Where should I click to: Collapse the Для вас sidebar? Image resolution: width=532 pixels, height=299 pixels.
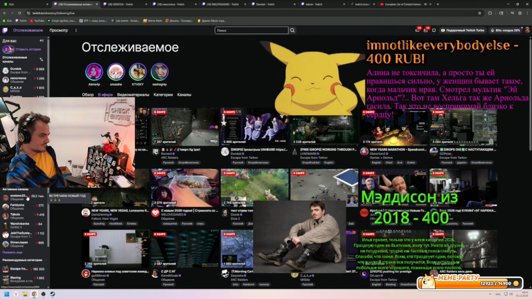click(41, 41)
